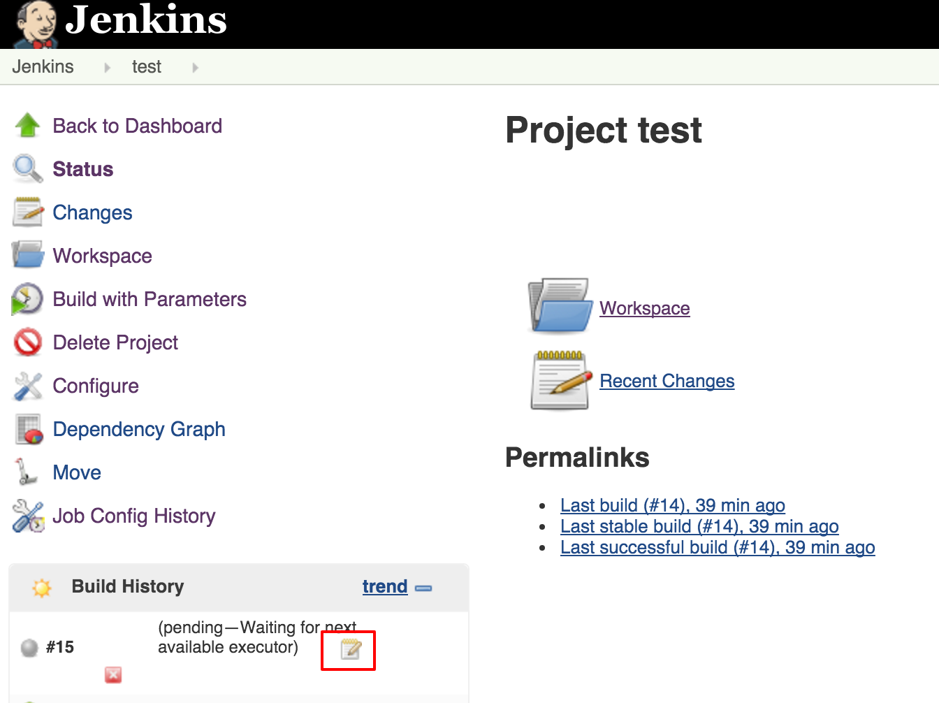Click the Dependency Graph icon
The width and height of the screenshot is (939, 703).
[x=29, y=429]
